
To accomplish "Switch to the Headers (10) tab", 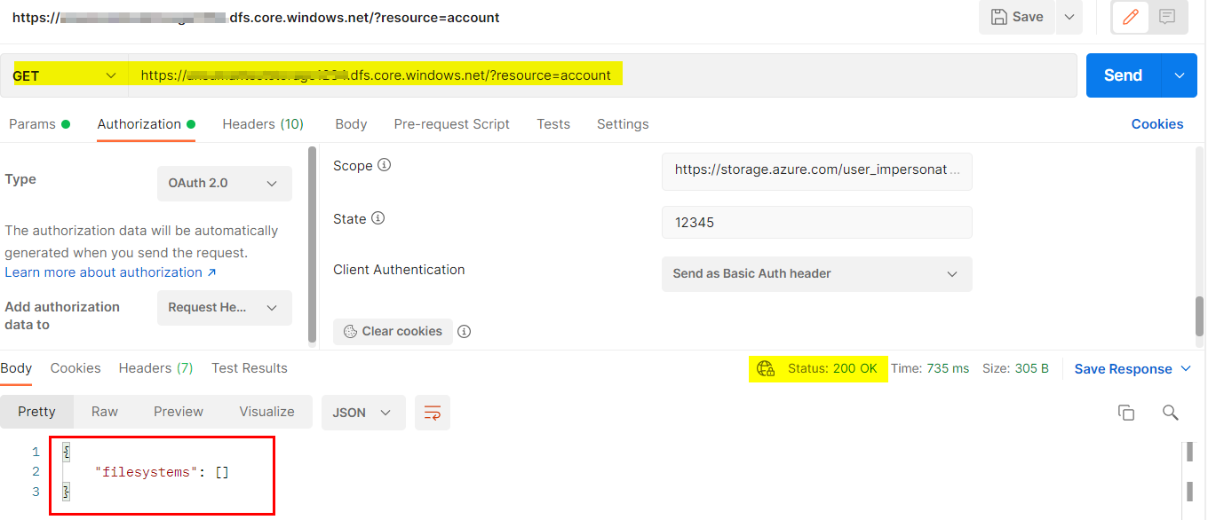I will point(263,124).
